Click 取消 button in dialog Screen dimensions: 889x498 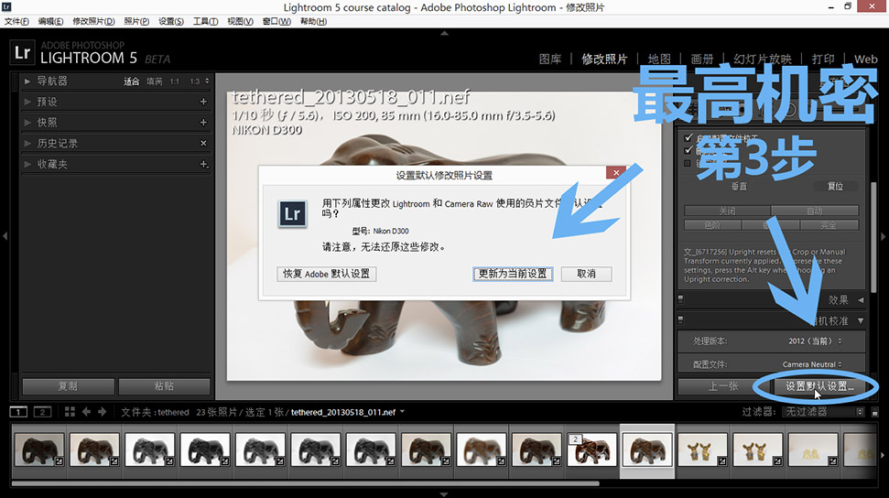(x=586, y=274)
